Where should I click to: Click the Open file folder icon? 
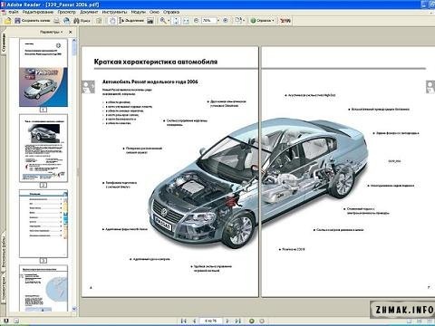(x=7, y=21)
